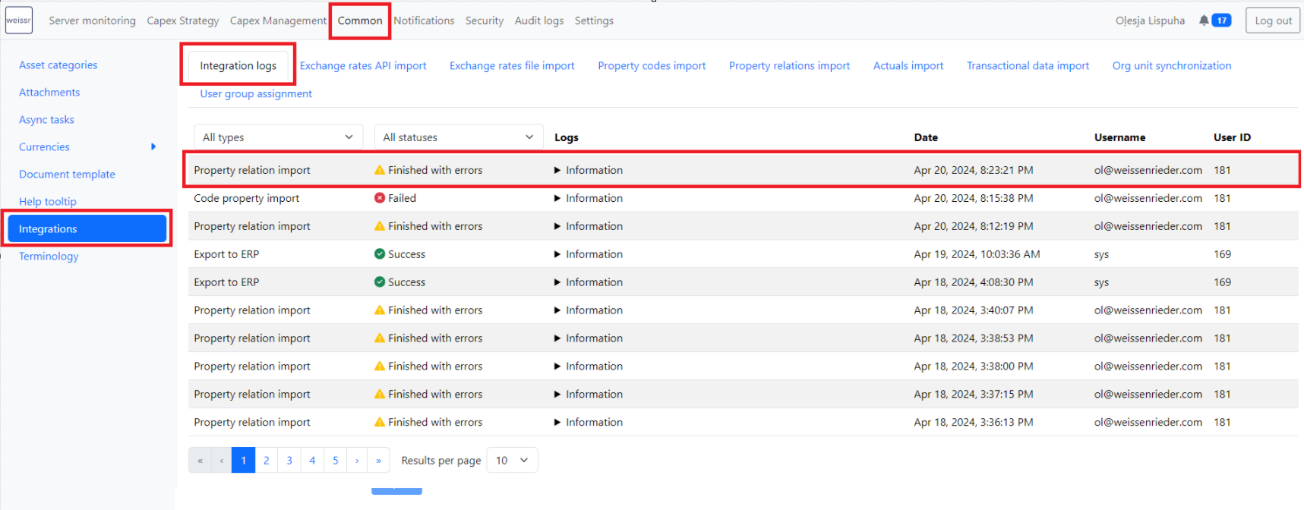
Task: Open notifications bell with 17 badge
Action: [1214, 20]
